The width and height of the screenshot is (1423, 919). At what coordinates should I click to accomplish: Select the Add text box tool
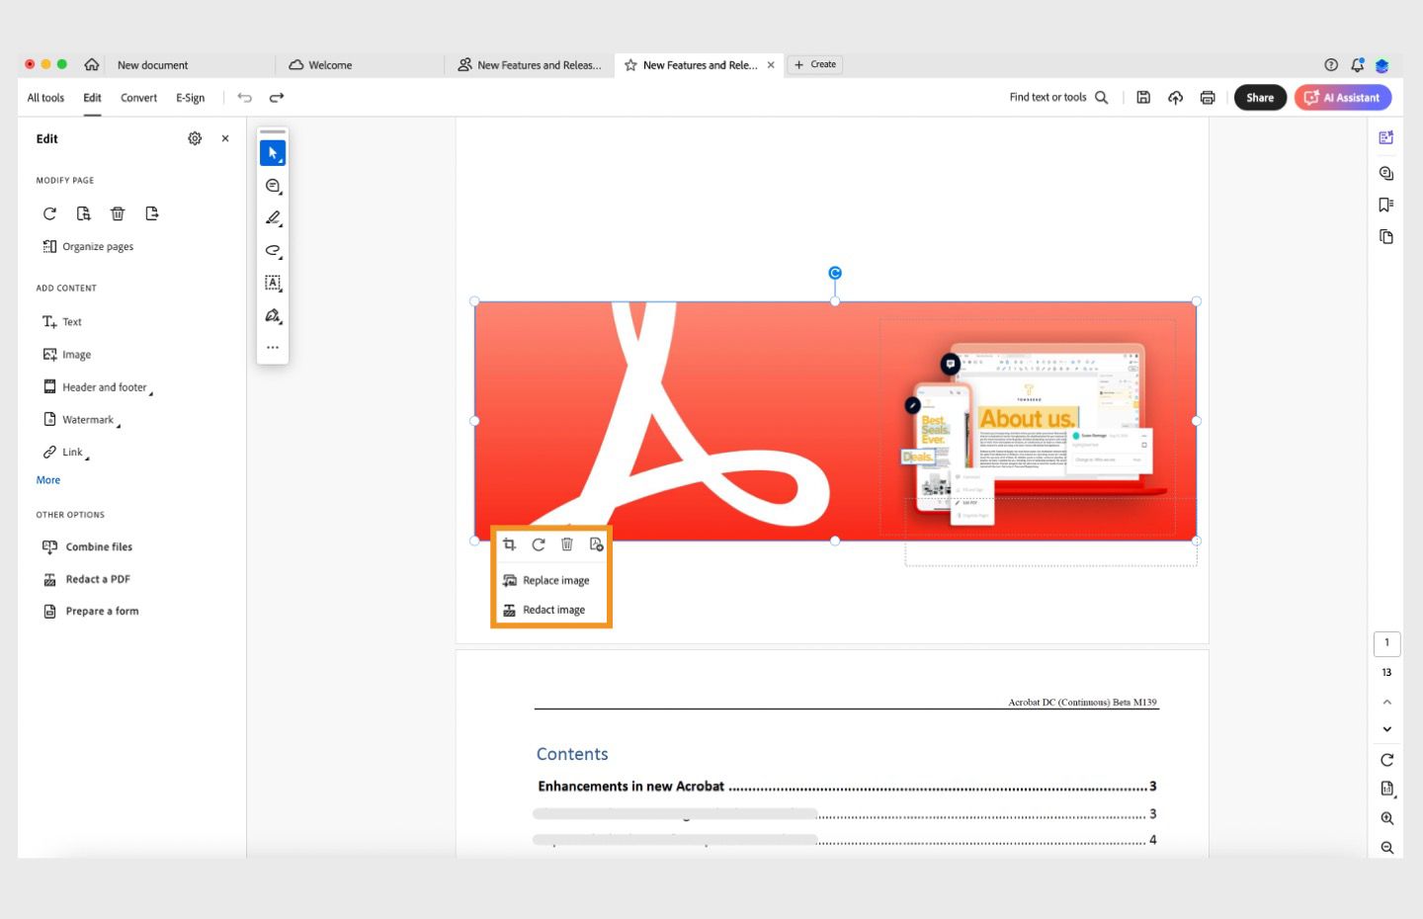(273, 284)
